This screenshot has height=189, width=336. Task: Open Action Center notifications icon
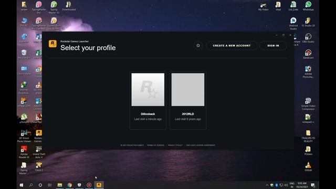point(313,185)
